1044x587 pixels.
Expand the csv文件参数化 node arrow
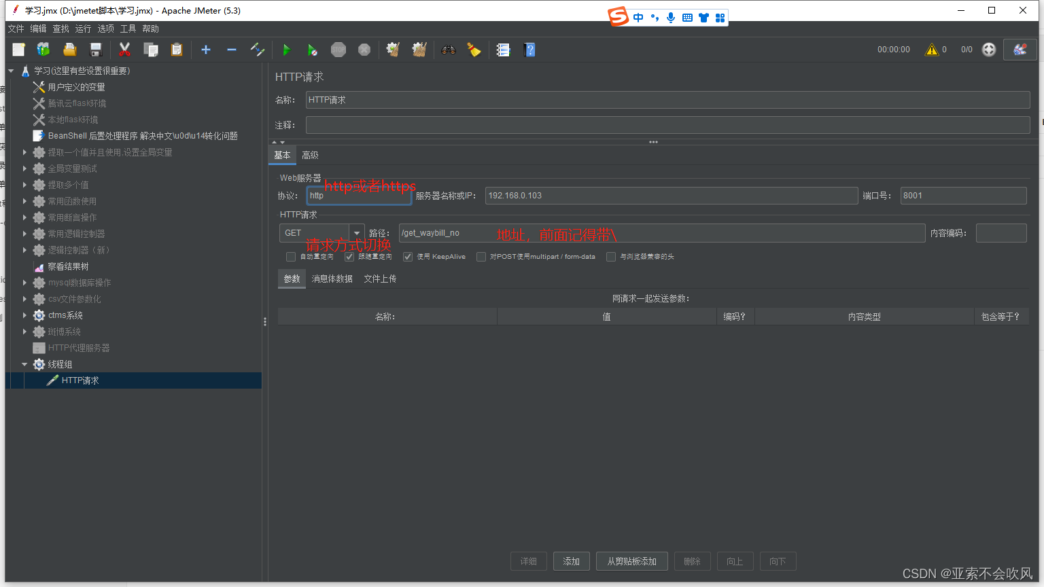24,299
